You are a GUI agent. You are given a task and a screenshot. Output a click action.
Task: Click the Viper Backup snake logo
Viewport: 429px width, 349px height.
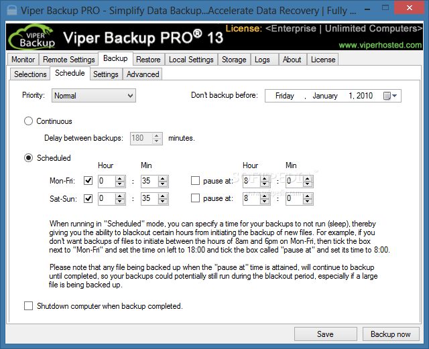click(x=32, y=38)
